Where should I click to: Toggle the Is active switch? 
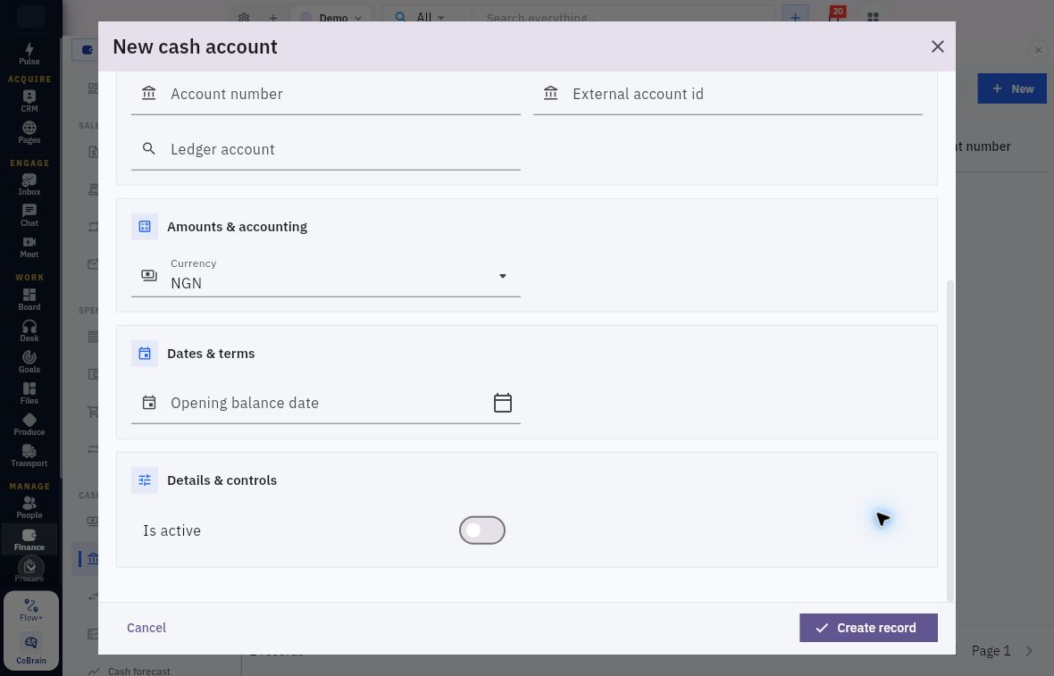click(482, 530)
